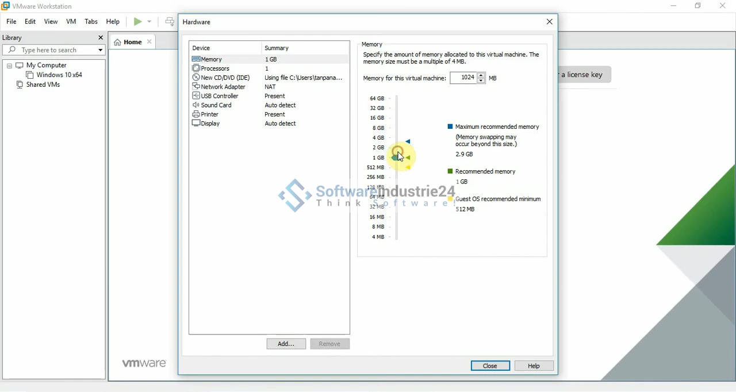Click the New CD/DVD (IDE) icon
This screenshot has height=392, width=736.
pyautogui.click(x=196, y=78)
